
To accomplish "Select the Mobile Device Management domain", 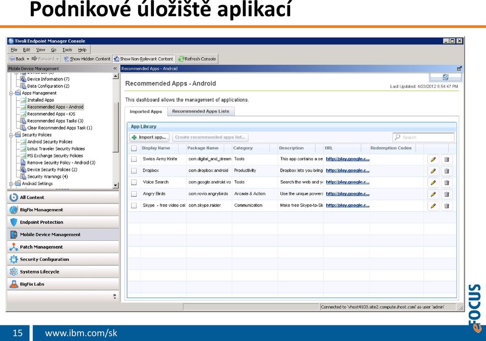I will [63, 234].
